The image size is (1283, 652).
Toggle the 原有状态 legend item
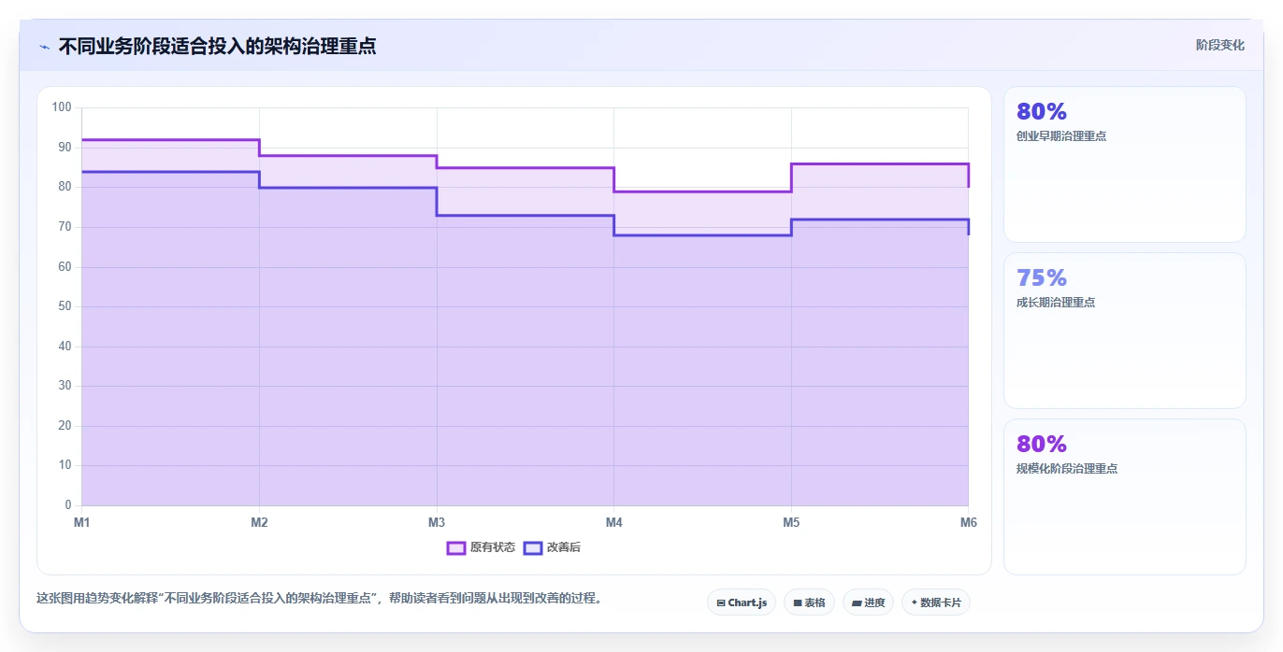click(482, 547)
